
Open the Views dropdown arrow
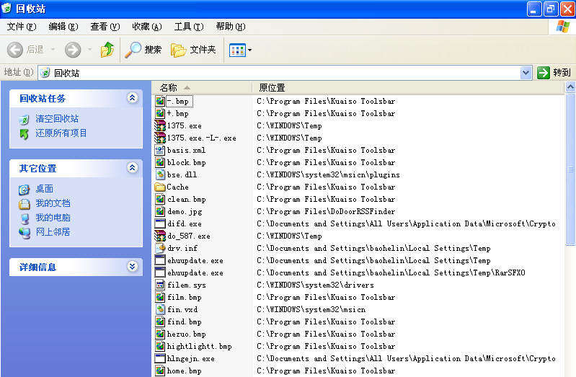(x=250, y=50)
